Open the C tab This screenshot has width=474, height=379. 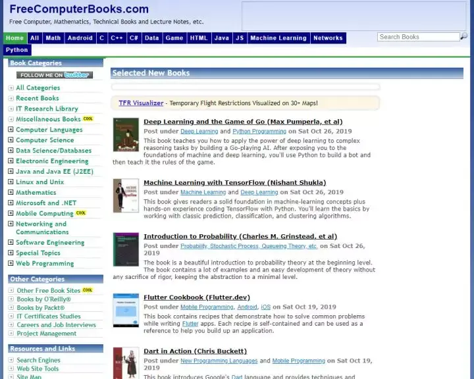pos(102,38)
